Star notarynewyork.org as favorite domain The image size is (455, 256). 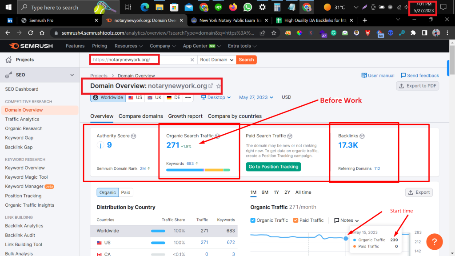(x=219, y=86)
